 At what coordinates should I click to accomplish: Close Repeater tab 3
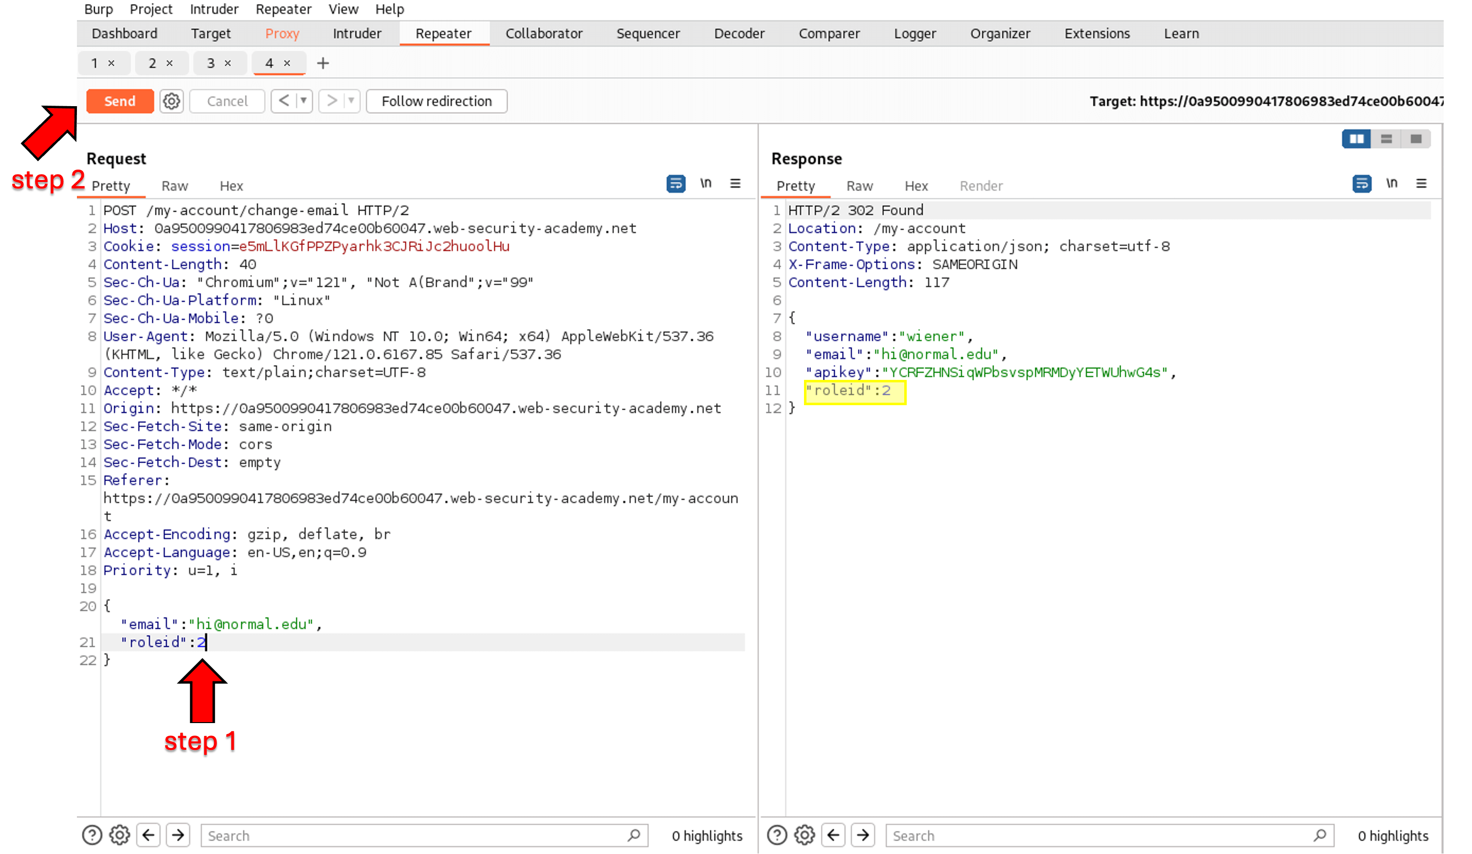(228, 63)
